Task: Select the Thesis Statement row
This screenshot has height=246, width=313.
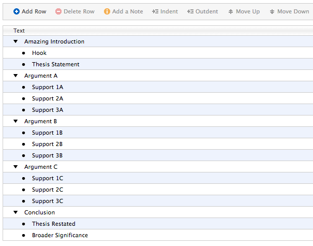Action: (x=55, y=64)
